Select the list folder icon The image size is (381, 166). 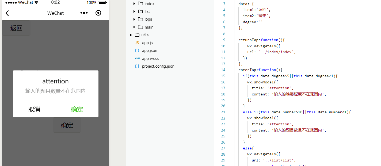coord(140,11)
